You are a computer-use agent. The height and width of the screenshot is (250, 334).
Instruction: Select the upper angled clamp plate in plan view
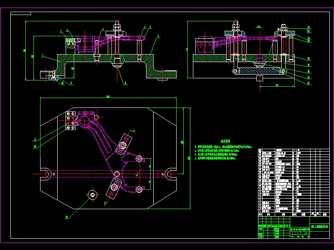tap(124, 144)
